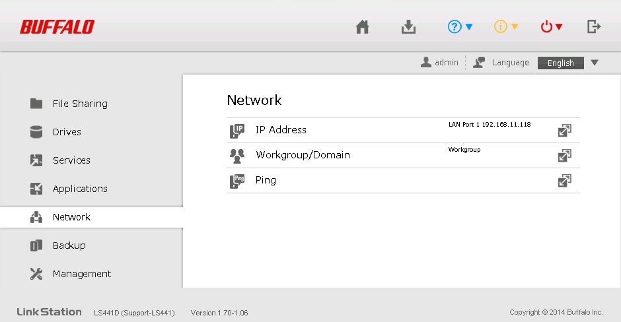Select the Backup sidebar item

point(69,245)
